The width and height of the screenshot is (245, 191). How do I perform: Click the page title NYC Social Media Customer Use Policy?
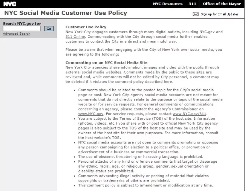pos(66,13)
